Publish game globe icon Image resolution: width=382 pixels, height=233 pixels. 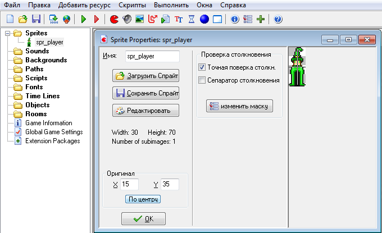coord(66,19)
